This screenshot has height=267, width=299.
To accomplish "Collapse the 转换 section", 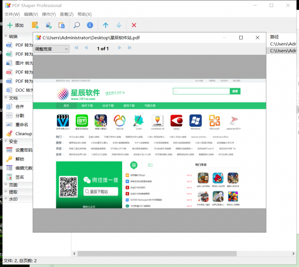I will pos(18,36).
